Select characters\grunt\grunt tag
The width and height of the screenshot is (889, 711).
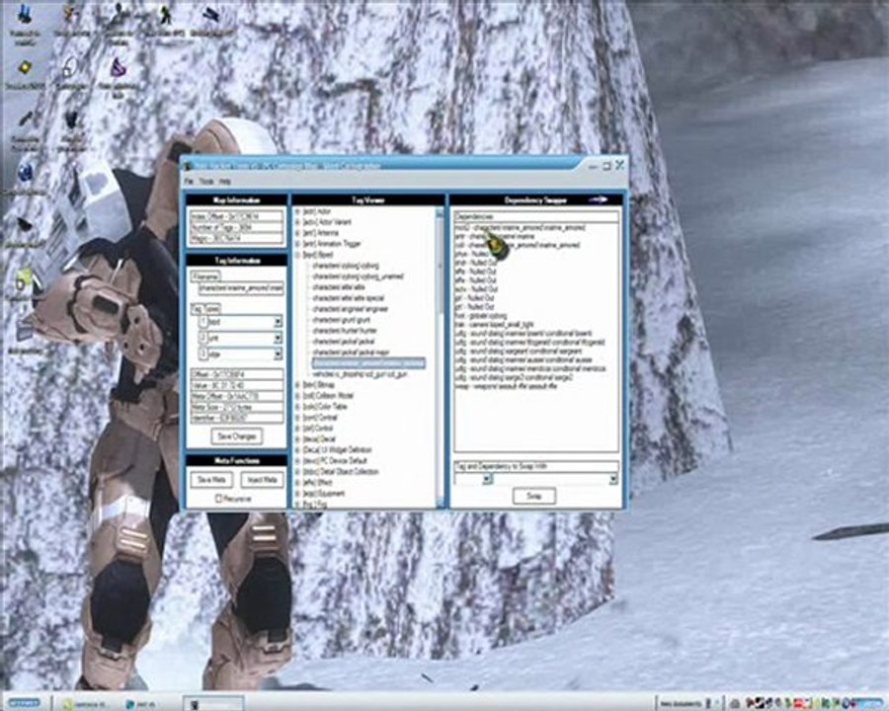coord(341,320)
